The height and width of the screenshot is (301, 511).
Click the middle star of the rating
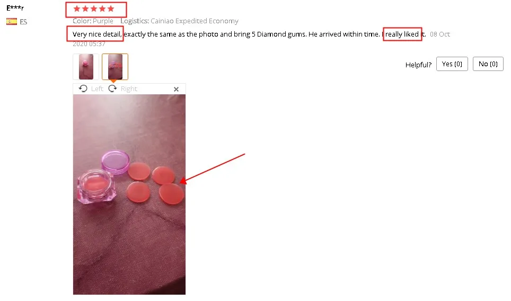click(x=94, y=9)
